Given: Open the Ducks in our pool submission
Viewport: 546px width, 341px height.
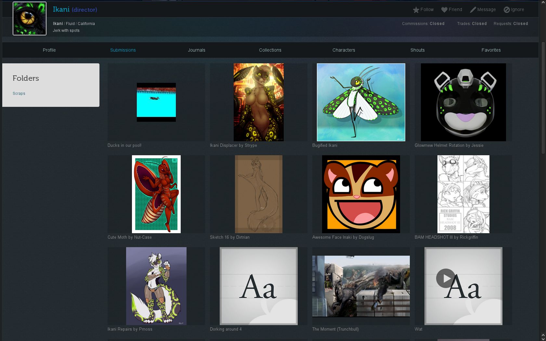Looking at the screenshot, I should click(156, 102).
